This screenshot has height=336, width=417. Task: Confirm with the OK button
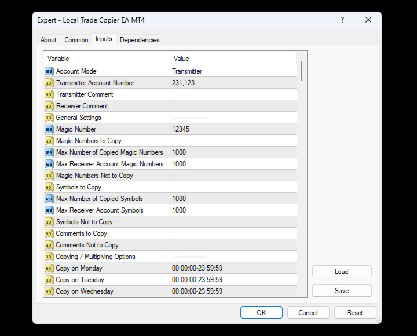(x=261, y=313)
